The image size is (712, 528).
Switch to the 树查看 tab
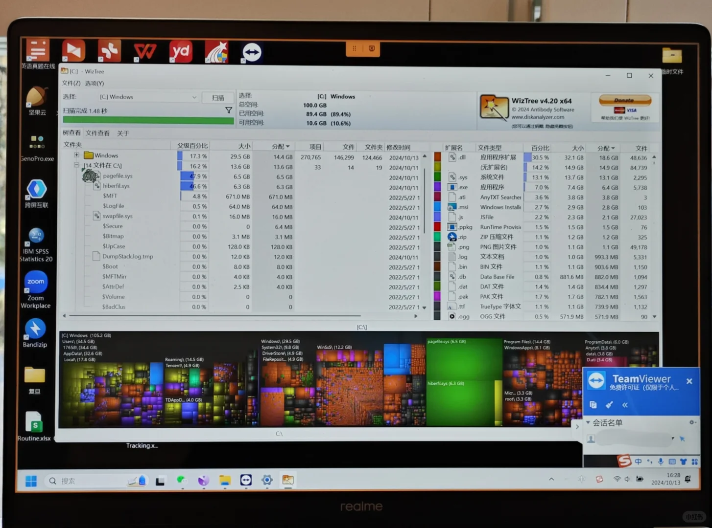[71, 133]
